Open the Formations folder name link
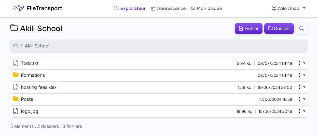The width and height of the screenshot is (318, 136). (x=33, y=75)
